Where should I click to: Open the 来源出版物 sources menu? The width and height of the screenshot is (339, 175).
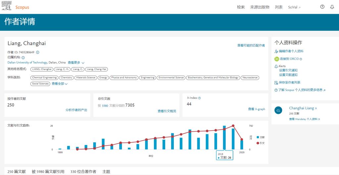[260, 7]
